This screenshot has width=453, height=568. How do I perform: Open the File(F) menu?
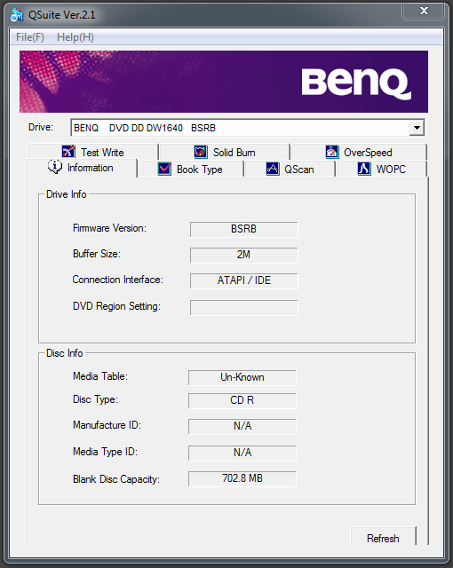click(30, 37)
